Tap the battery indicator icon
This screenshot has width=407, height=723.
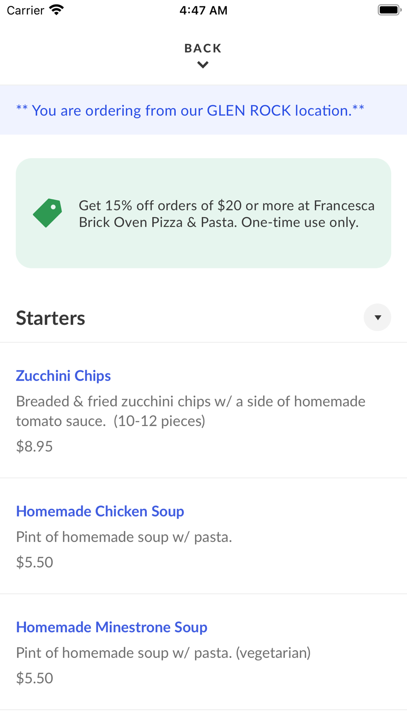tap(389, 10)
